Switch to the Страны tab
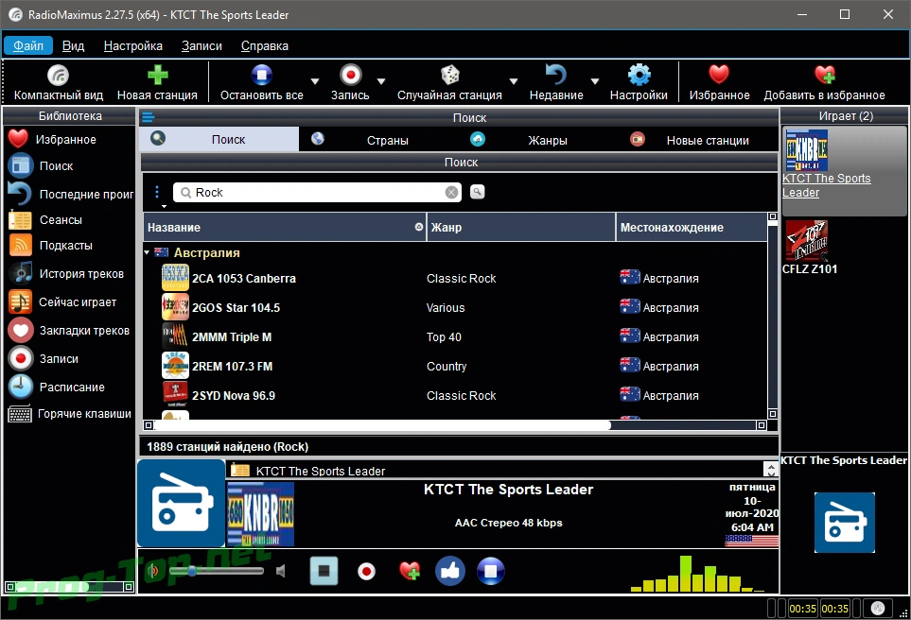Screen dimensions: 911x620 click(378, 140)
